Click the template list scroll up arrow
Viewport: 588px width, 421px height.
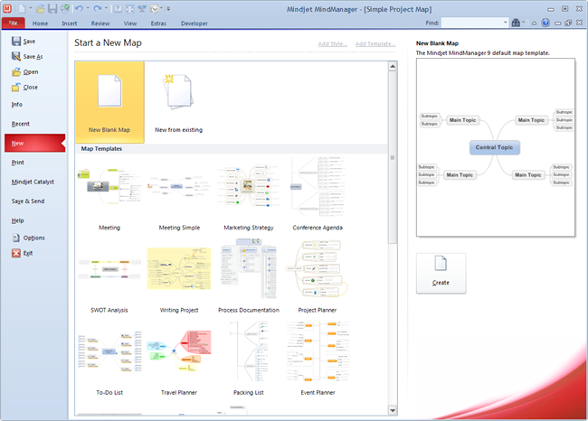393,67
